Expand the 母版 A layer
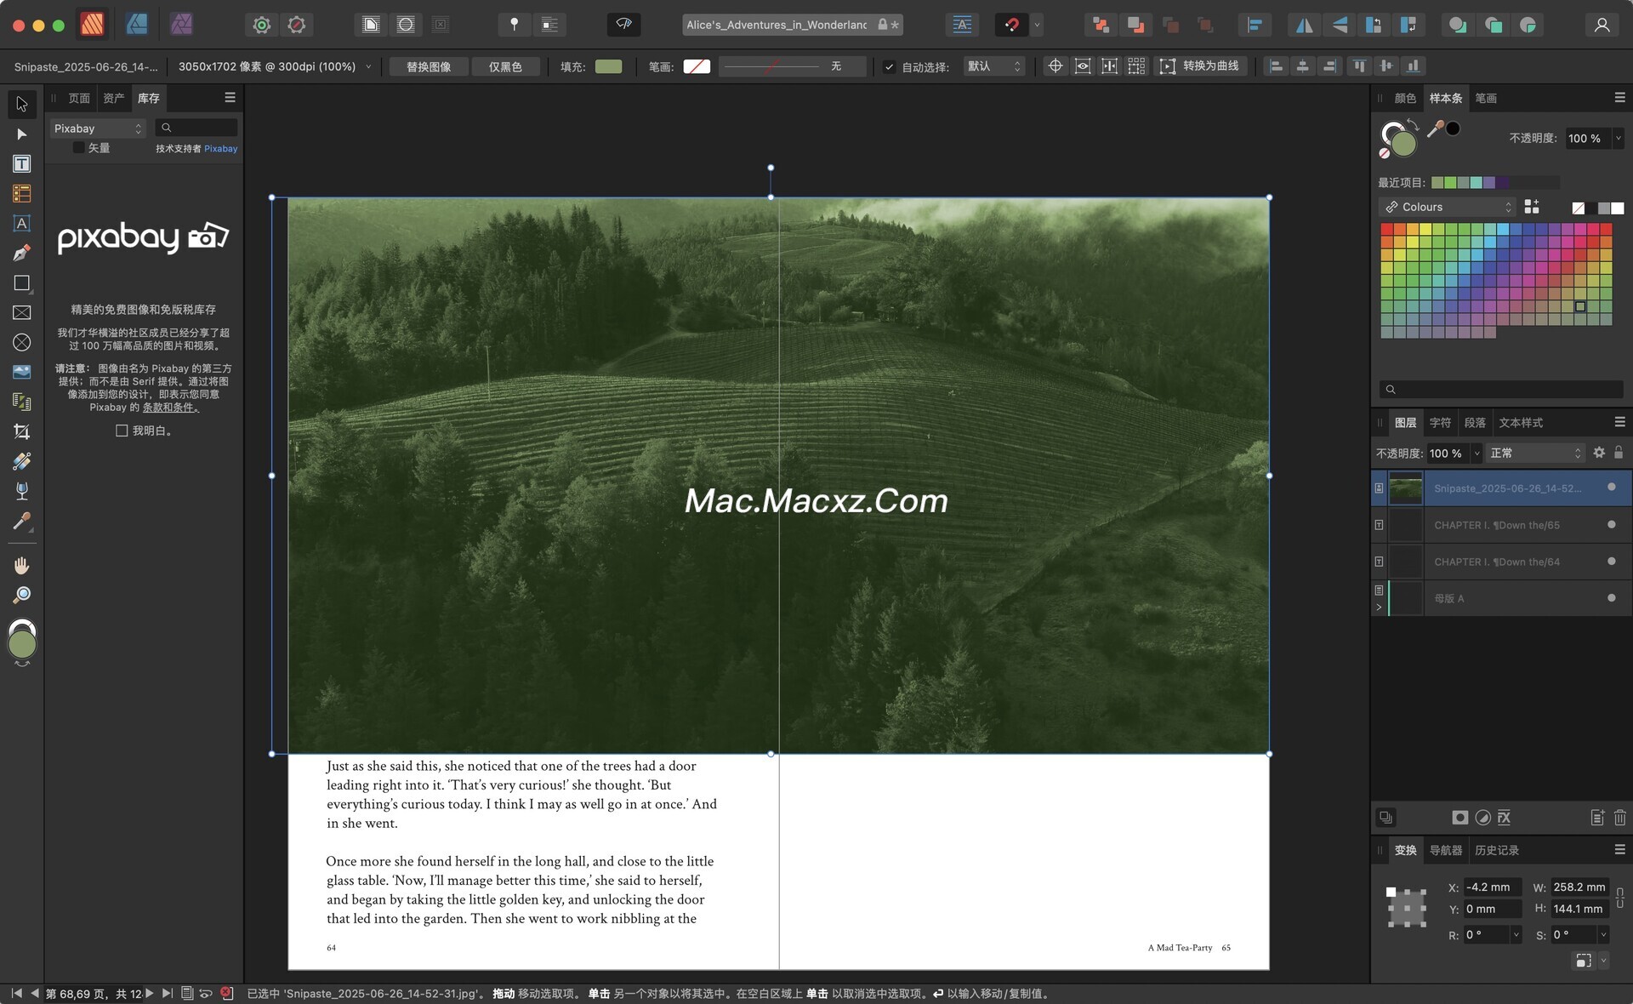 click(1379, 608)
